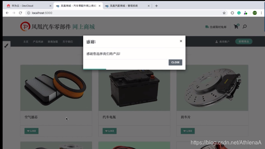This screenshot has height=149, width=265.
Task: Open a new browser tab with plus
Action: (156, 6)
